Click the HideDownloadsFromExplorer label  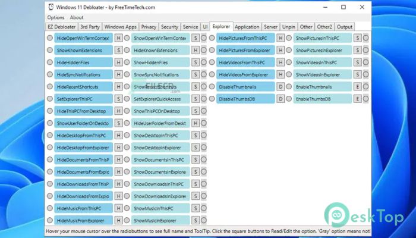(x=84, y=196)
